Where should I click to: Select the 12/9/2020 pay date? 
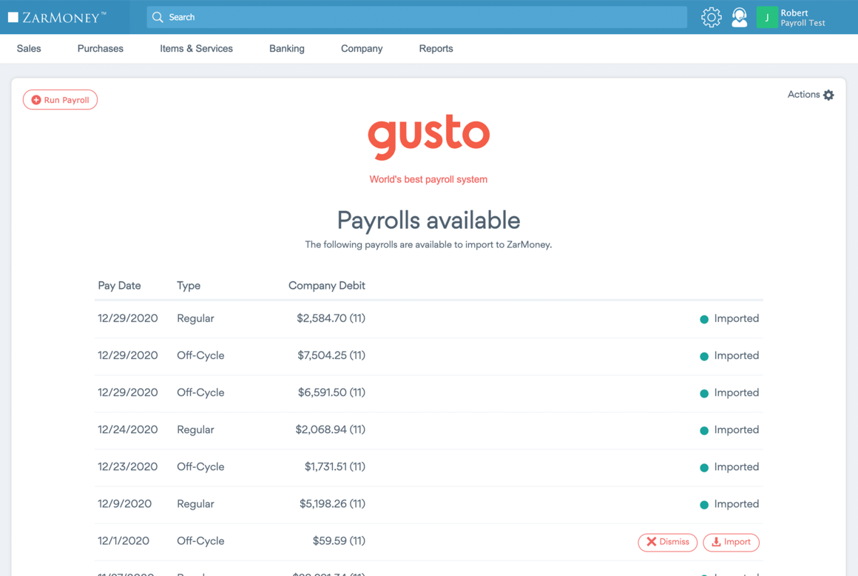(x=125, y=504)
